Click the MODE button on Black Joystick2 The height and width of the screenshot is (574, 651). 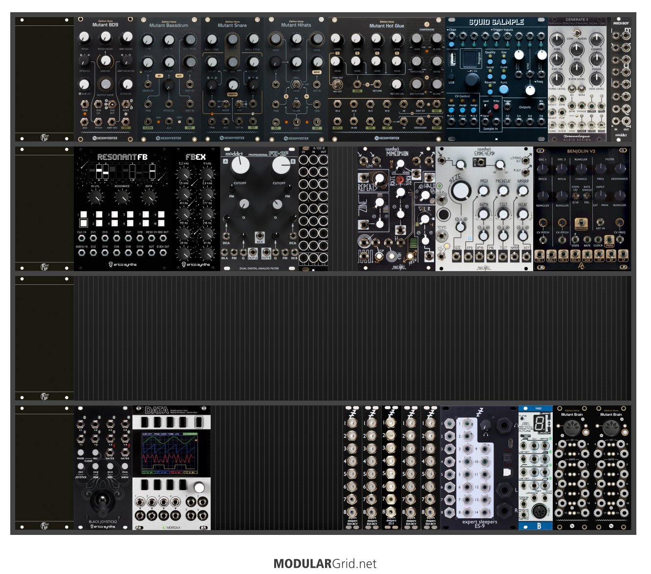click(81, 453)
